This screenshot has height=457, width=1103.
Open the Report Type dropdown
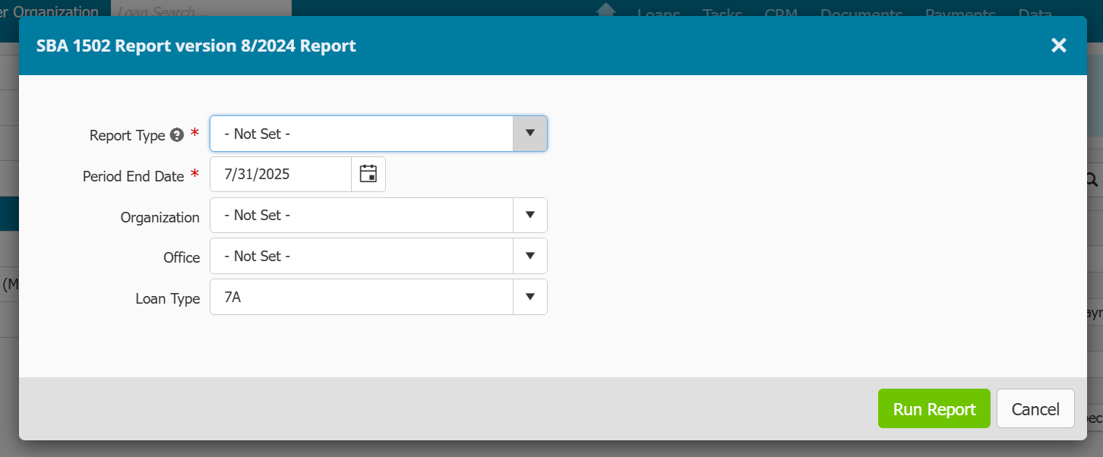530,134
